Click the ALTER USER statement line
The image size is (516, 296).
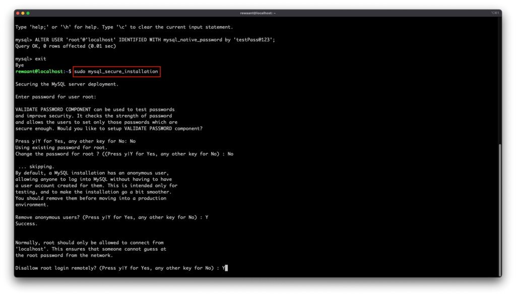(x=145, y=40)
